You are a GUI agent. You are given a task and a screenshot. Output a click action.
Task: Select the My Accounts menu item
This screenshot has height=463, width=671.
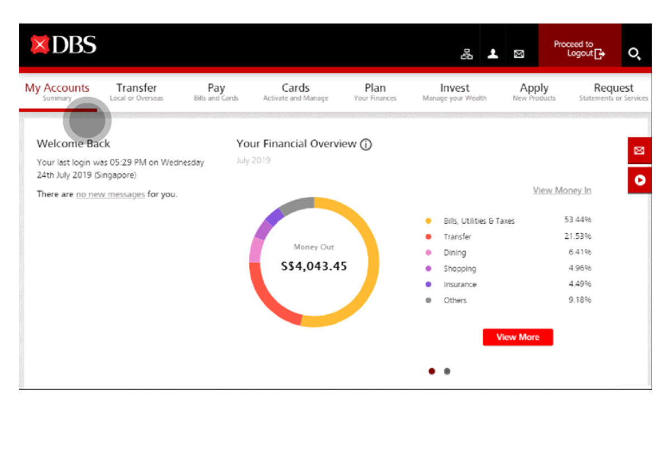(57, 88)
